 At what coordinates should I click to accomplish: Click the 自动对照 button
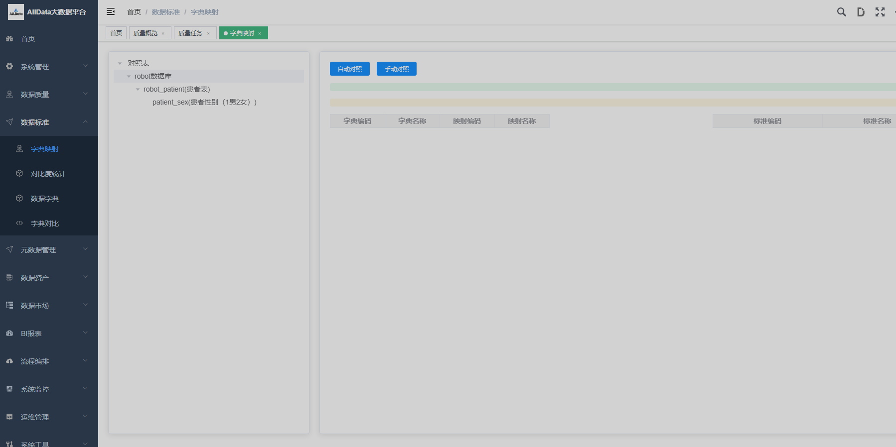(x=349, y=69)
